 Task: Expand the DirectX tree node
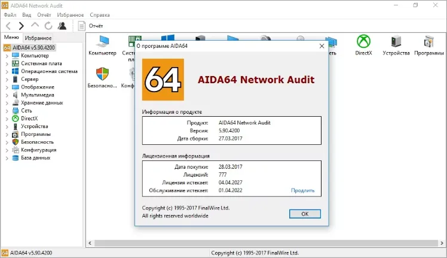[x=7, y=119]
